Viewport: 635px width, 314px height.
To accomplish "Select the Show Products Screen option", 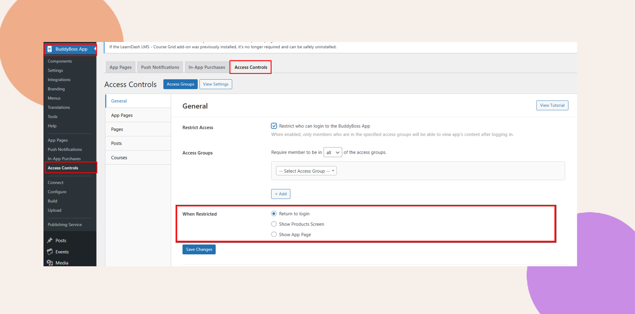I will (x=274, y=224).
